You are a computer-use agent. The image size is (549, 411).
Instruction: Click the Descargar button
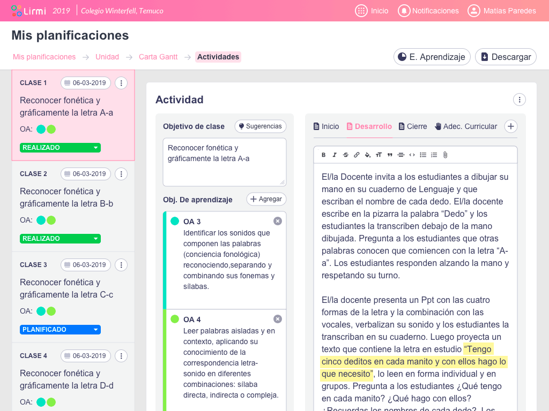(x=506, y=57)
